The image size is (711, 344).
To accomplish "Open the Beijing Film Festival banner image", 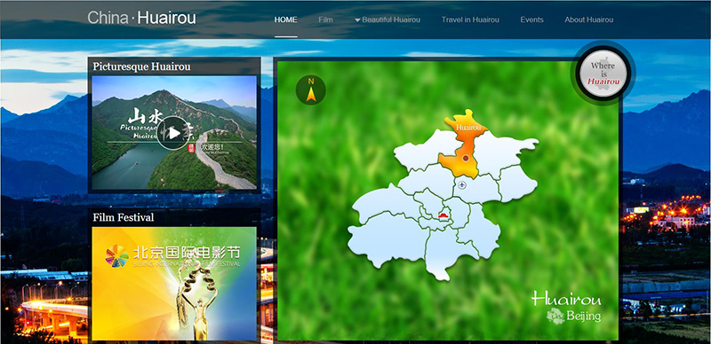I will 174,284.
